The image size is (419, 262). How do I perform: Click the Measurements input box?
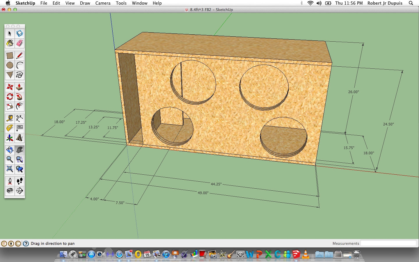[388, 243]
